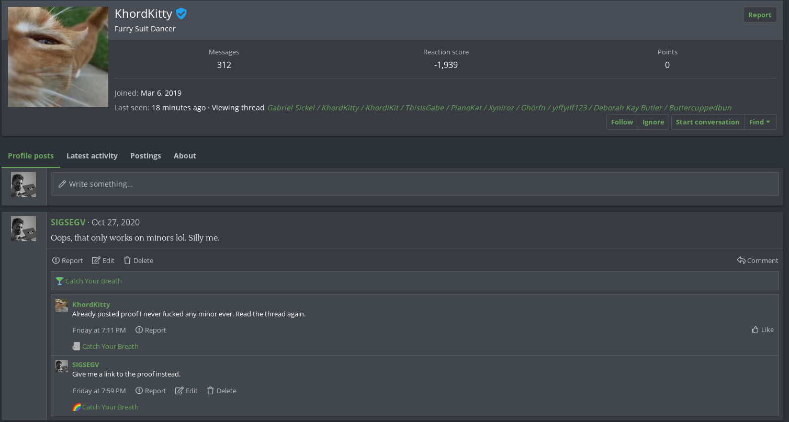Image resolution: width=789 pixels, height=422 pixels.
Task: Report SIGSEGV's comment at 7:59 PM
Action: (151, 391)
